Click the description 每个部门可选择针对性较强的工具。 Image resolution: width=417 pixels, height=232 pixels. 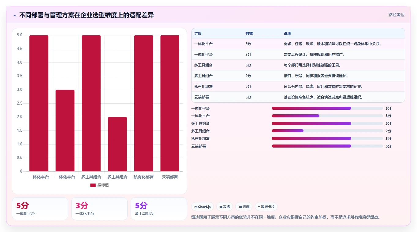click(312, 65)
